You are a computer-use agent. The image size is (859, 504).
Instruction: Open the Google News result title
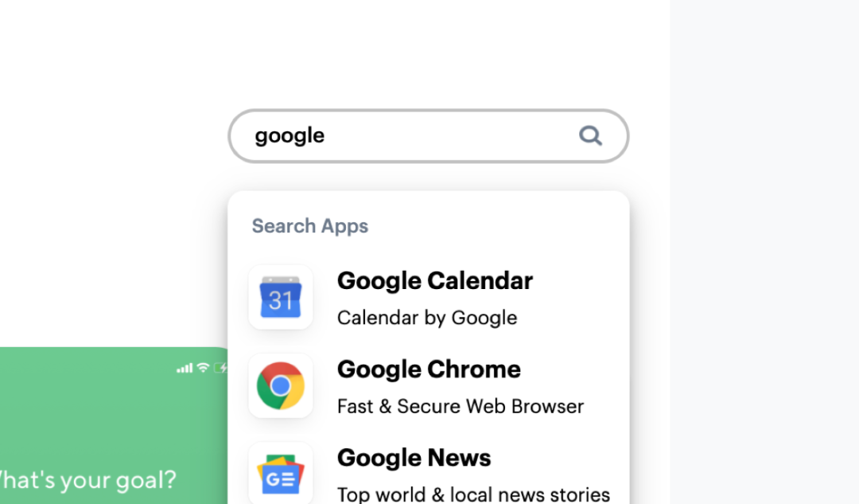[x=414, y=457]
